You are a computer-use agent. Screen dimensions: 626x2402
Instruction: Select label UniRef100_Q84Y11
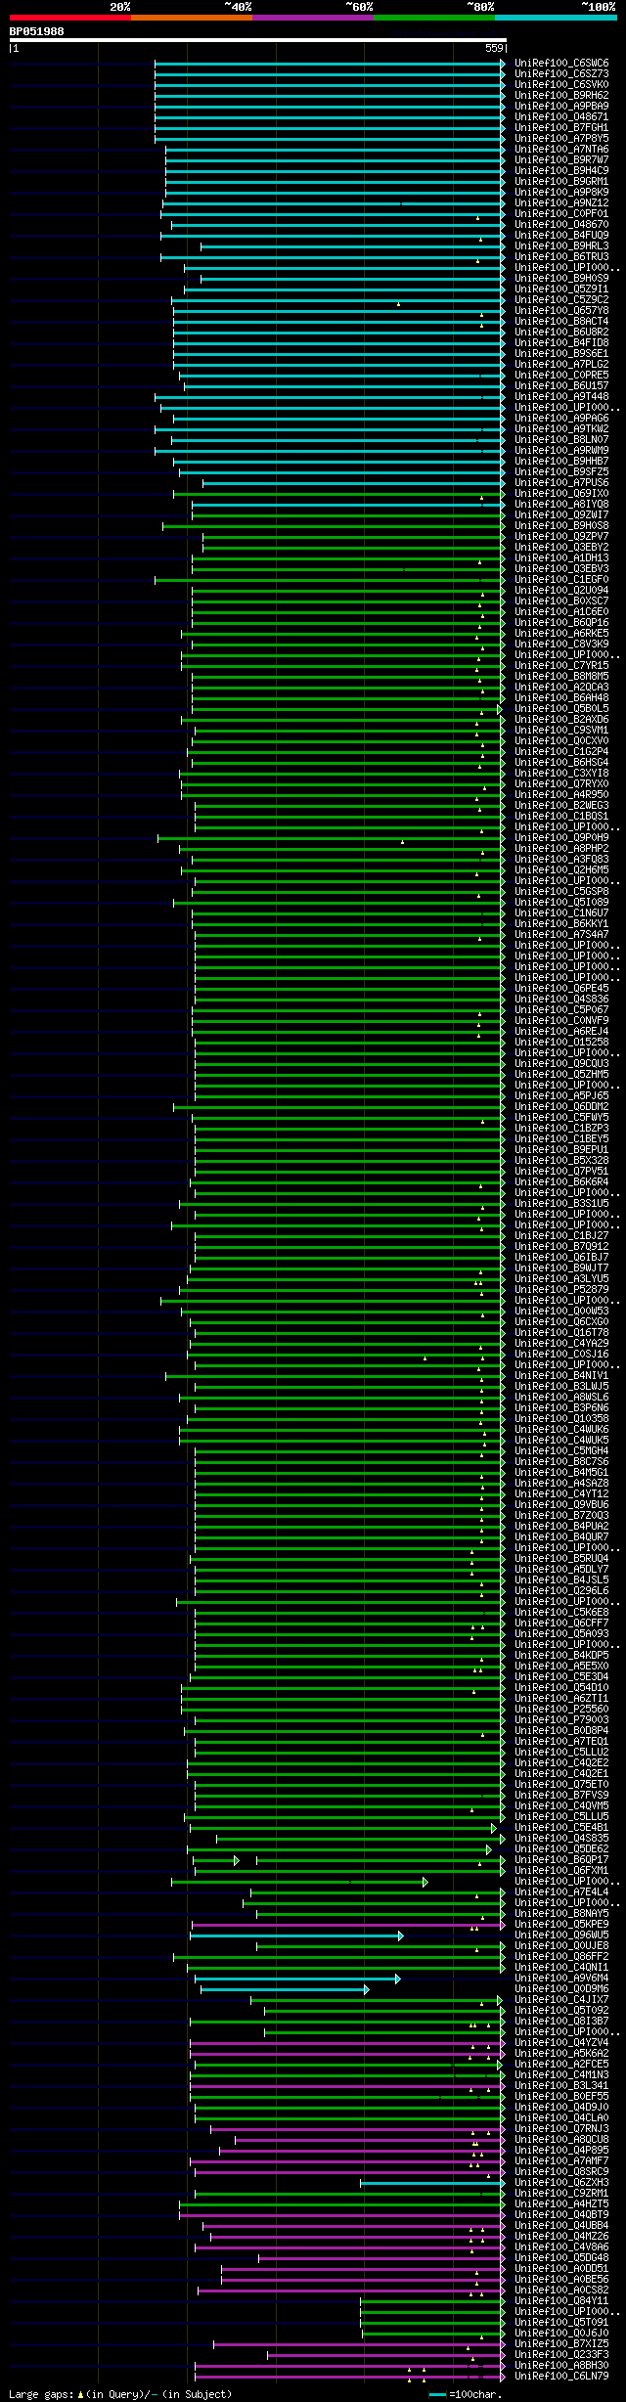click(561, 2301)
